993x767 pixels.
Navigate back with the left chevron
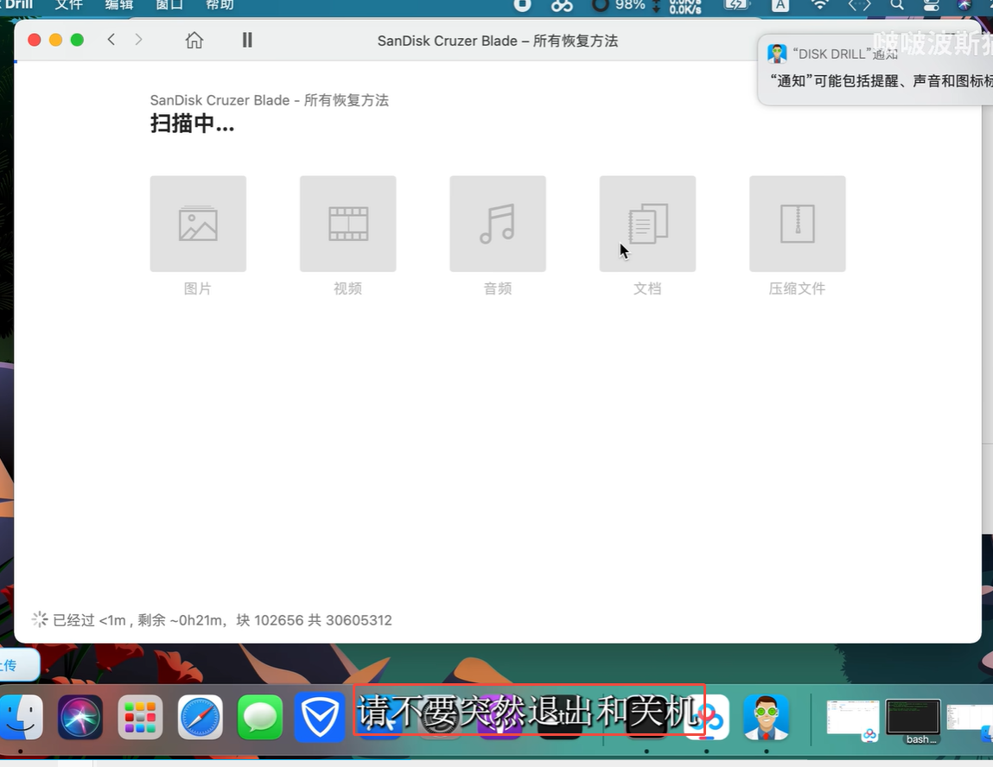tap(111, 40)
